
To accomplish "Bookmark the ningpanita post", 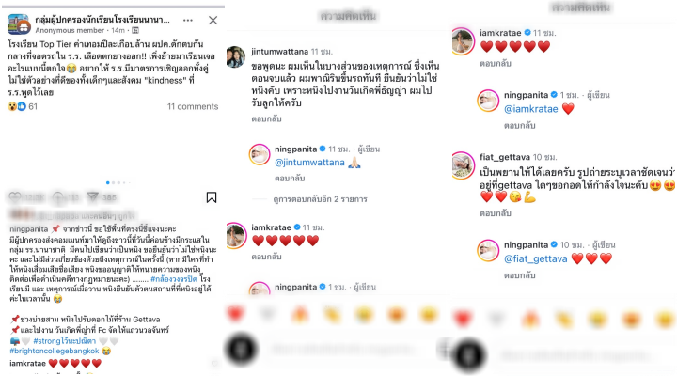I will click(212, 197).
